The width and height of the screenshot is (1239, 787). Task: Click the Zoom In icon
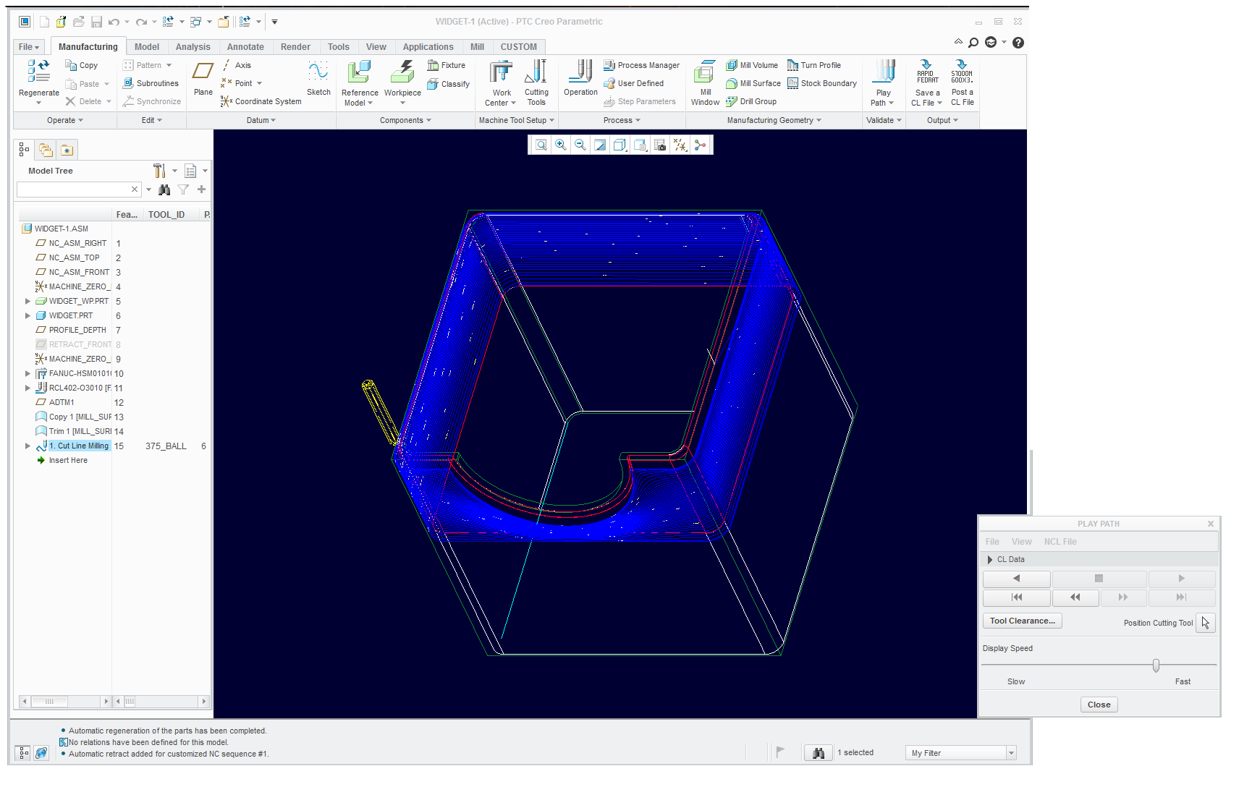(561, 145)
